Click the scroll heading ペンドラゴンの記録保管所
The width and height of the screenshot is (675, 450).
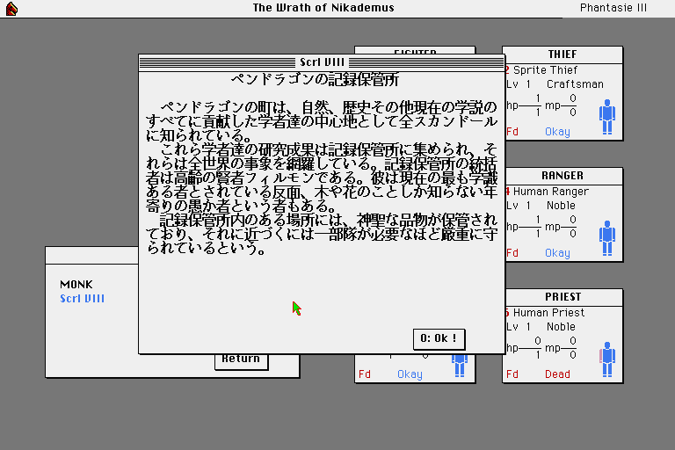tap(315, 80)
